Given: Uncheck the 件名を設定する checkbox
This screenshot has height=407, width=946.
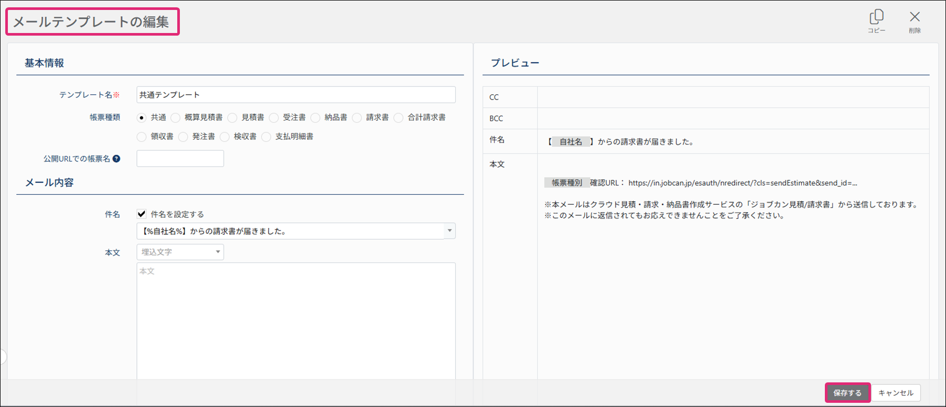Looking at the screenshot, I should click(142, 214).
